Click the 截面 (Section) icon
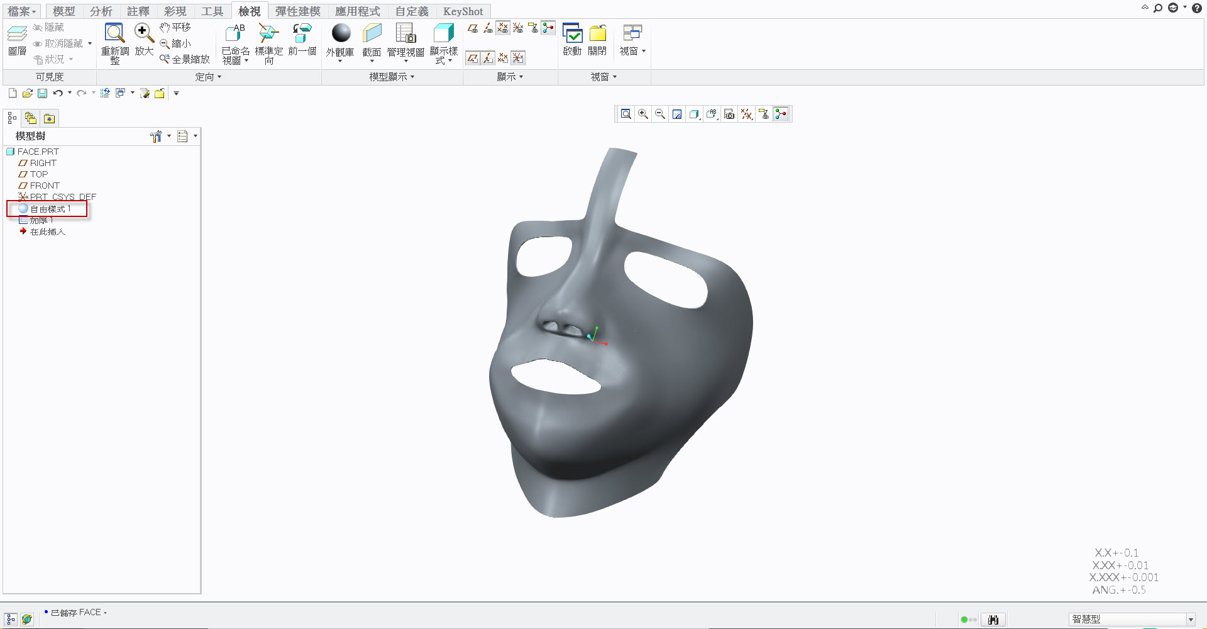This screenshot has width=1207, height=629. (372, 33)
